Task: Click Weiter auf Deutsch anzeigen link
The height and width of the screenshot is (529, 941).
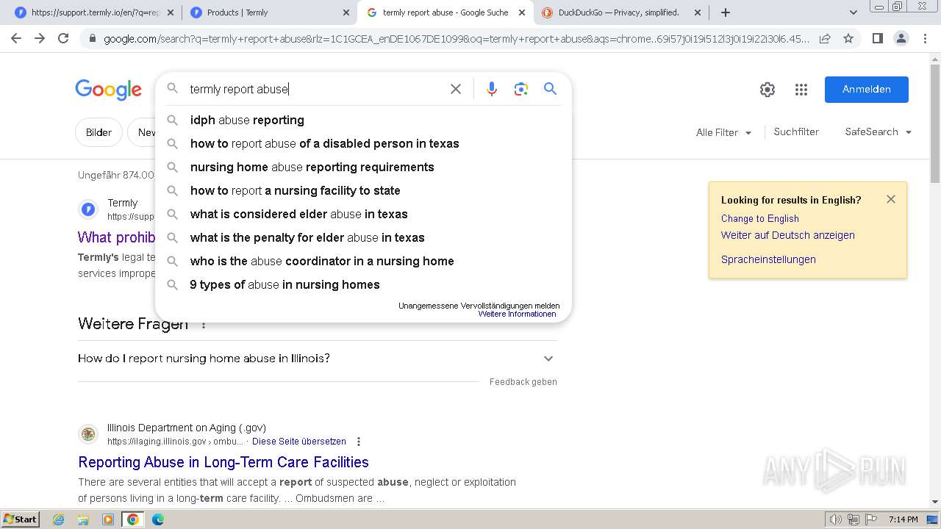Action: (x=788, y=235)
